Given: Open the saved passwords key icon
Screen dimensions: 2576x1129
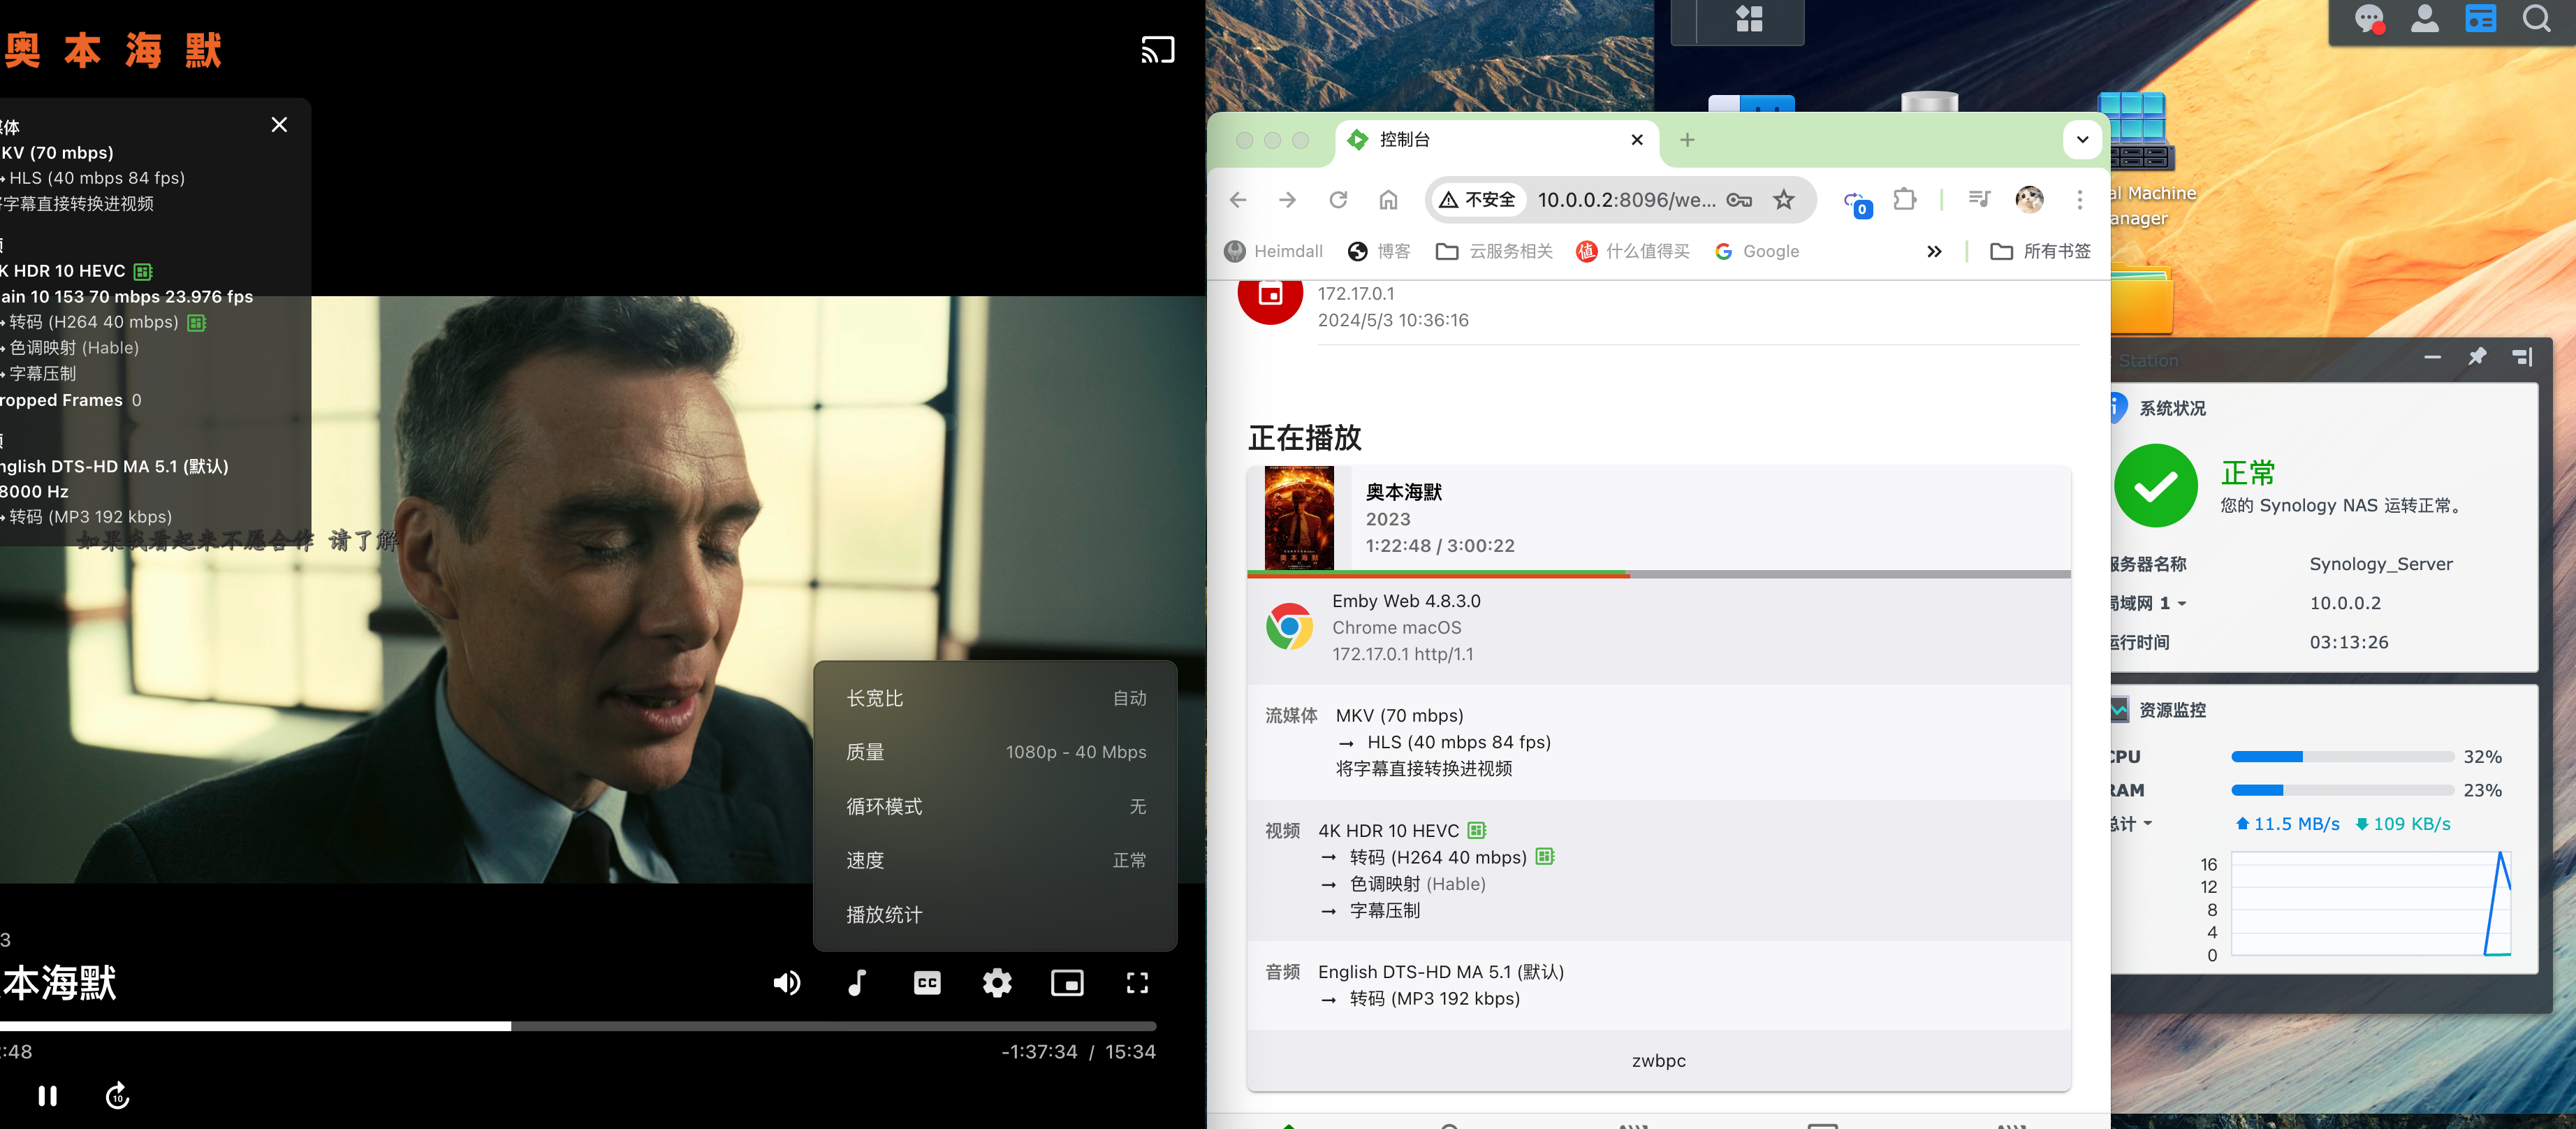Looking at the screenshot, I should (1739, 200).
